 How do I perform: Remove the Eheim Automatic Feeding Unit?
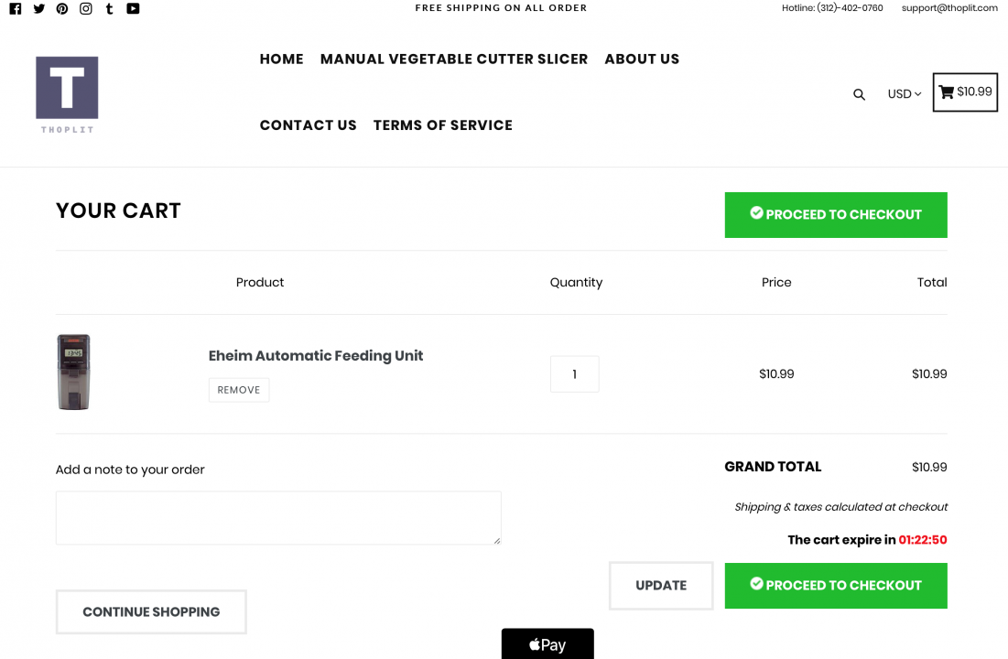coord(239,390)
